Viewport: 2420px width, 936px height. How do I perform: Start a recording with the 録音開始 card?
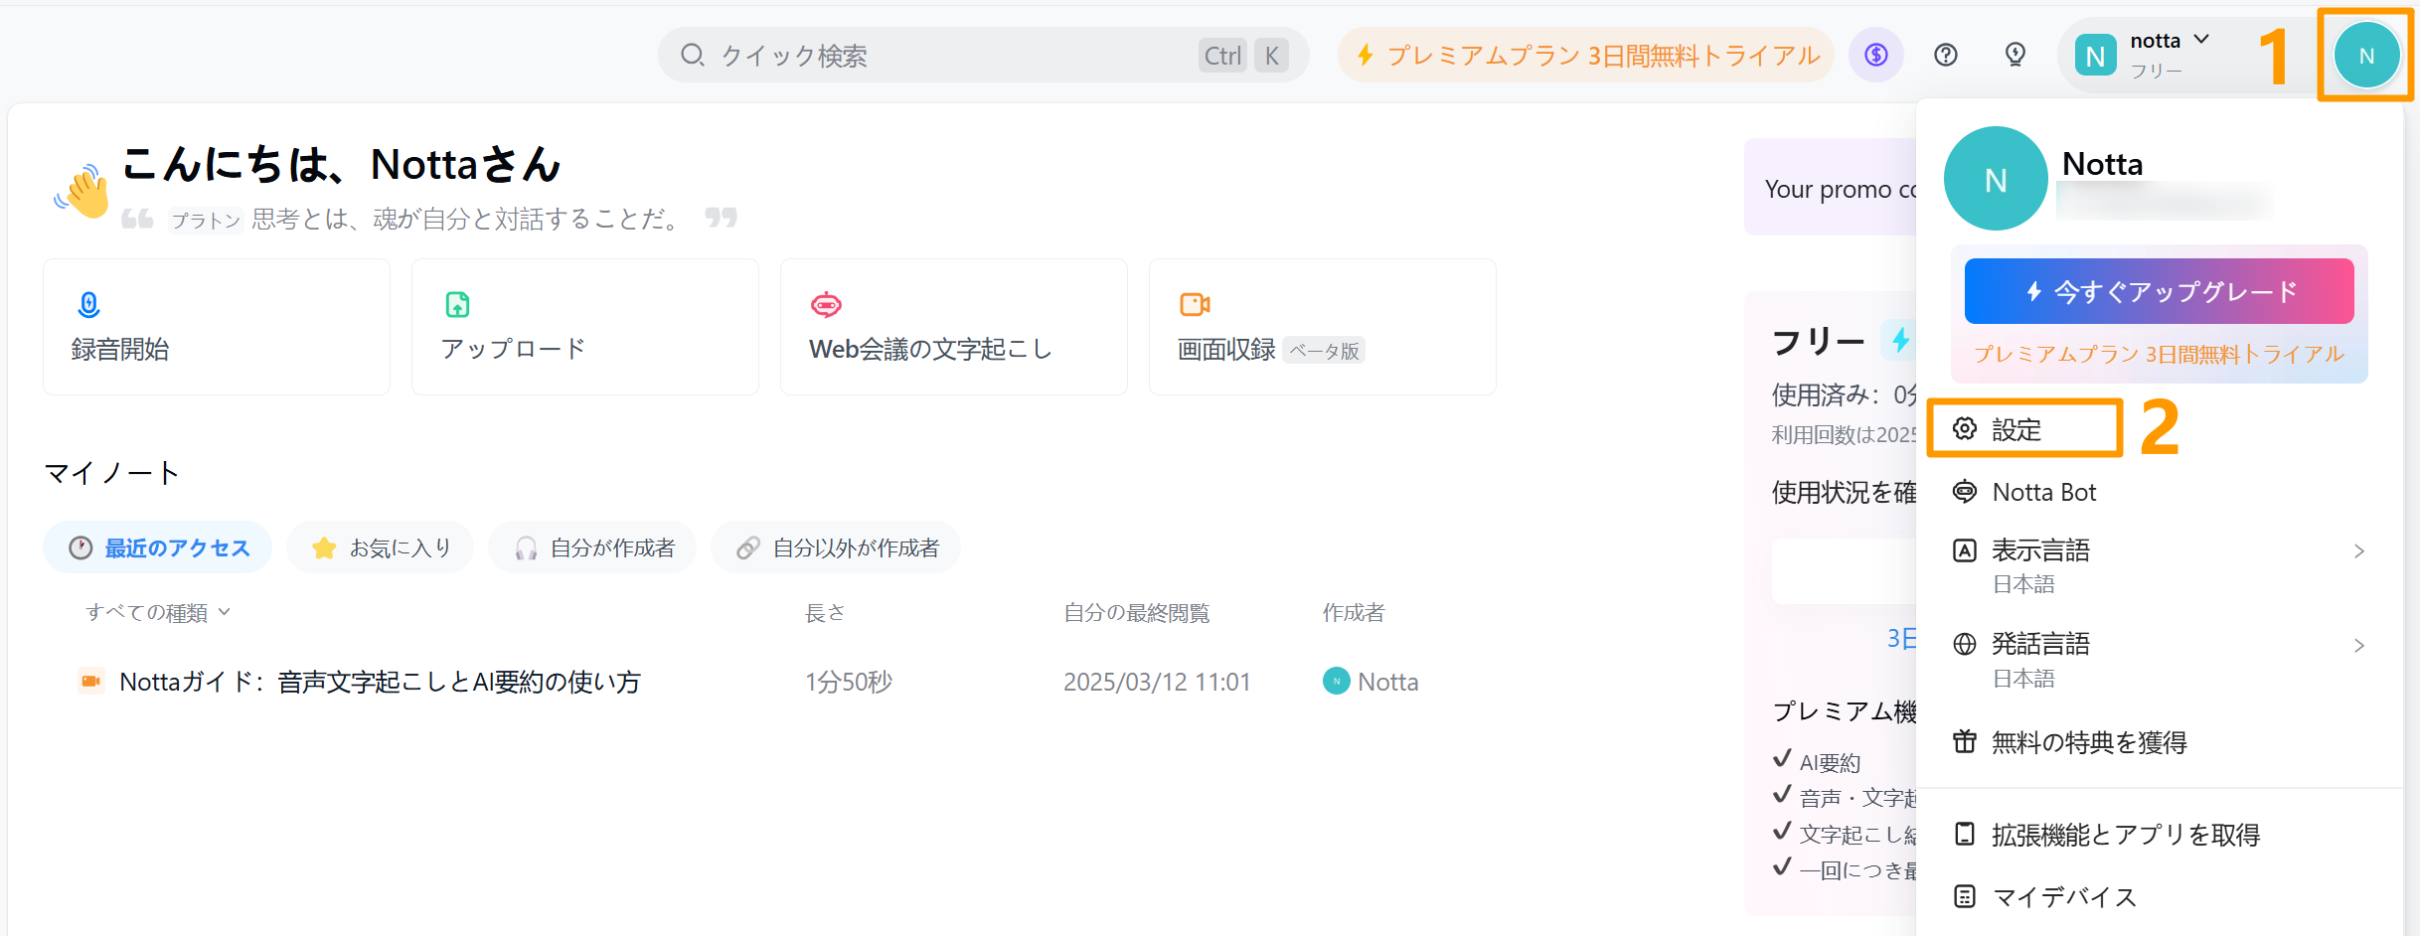coord(217,327)
